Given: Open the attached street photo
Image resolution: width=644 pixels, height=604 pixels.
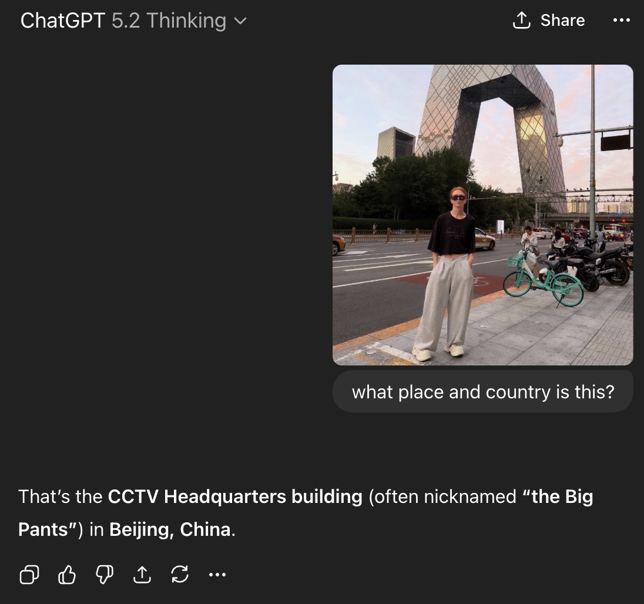Looking at the screenshot, I should [482, 214].
